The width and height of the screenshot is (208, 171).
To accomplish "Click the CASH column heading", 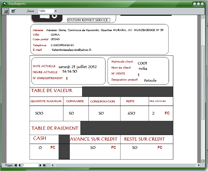I will click(x=40, y=138).
